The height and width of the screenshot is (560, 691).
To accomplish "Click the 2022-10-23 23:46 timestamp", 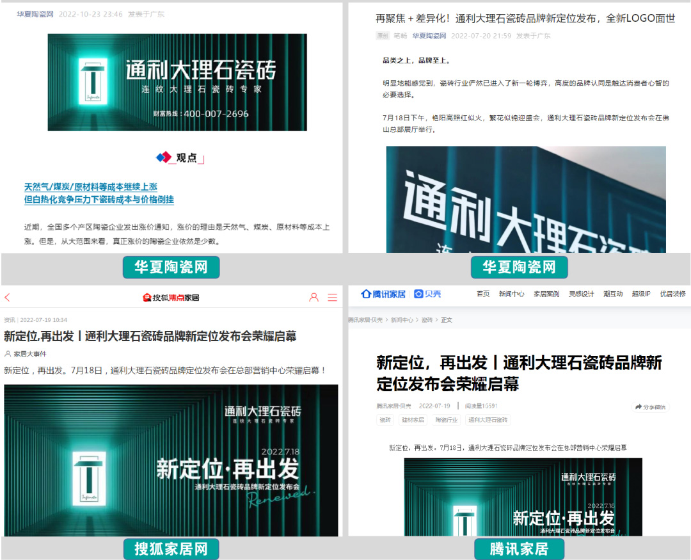I will (91, 14).
